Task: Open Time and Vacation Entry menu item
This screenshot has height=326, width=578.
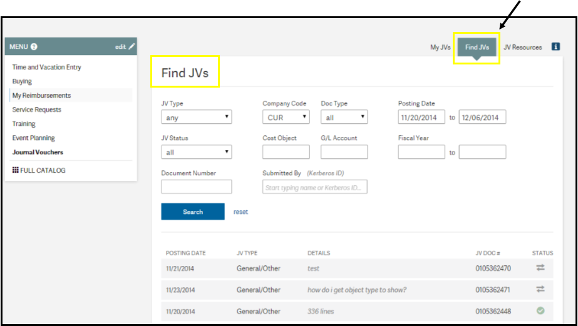Action: [47, 67]
